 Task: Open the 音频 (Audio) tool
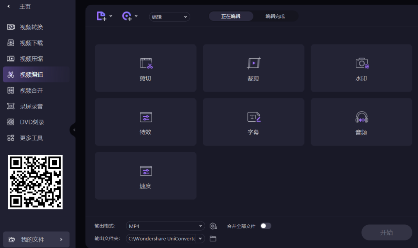pos(361,122)
